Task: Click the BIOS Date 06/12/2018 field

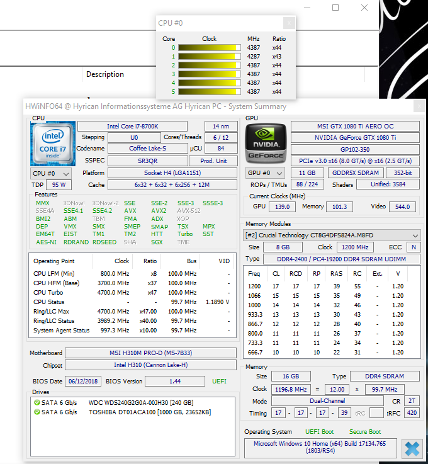Action: pos(83,381)
